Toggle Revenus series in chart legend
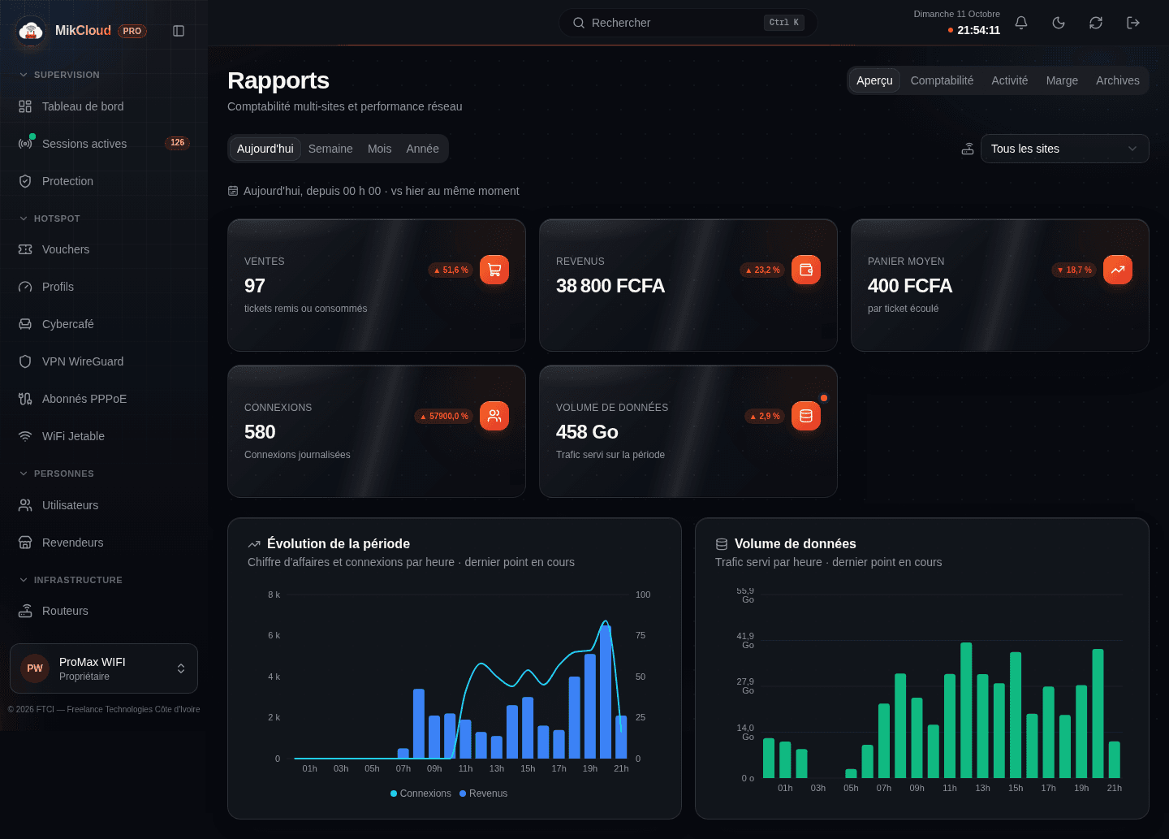 point(483,794)
